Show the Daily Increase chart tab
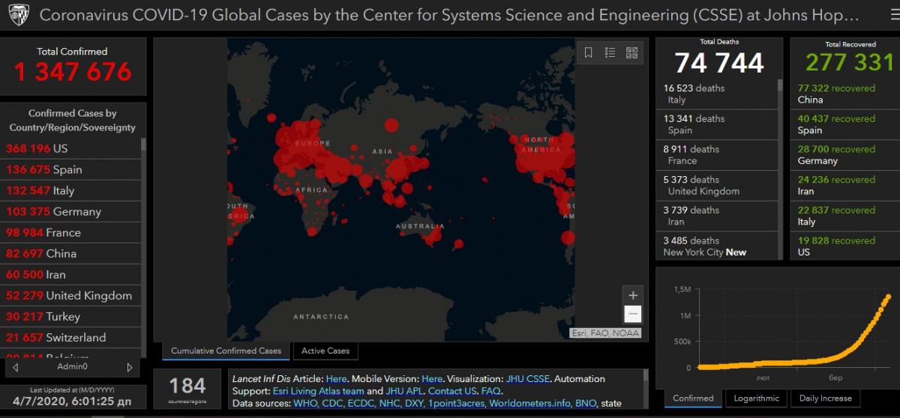Viewport: 900px width, 418px height. (825, 399)
